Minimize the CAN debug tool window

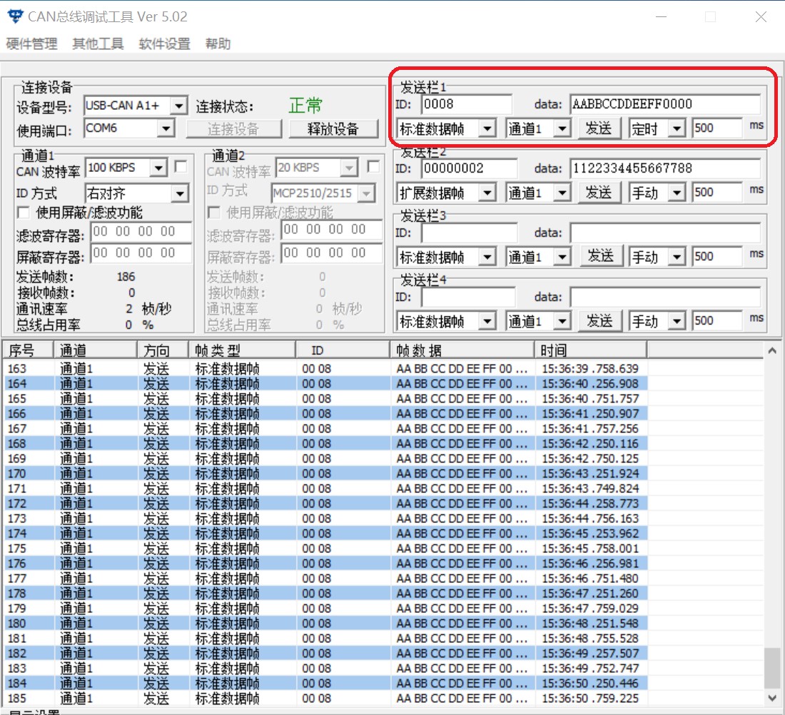[662, 17]
